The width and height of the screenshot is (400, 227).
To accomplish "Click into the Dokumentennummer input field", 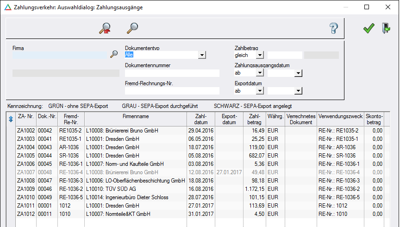I will 172,73.
